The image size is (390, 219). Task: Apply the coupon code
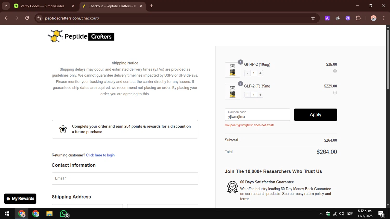315,115
